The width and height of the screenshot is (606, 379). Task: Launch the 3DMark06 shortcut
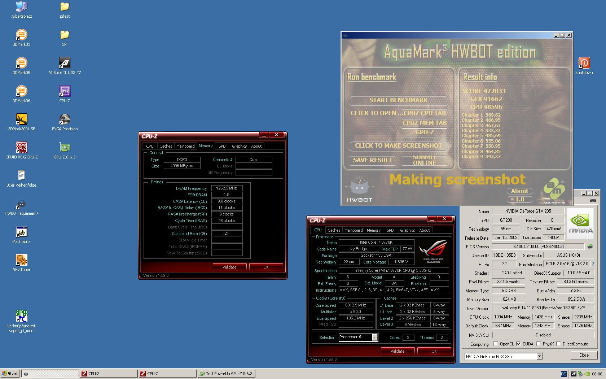[x=21, y=91]
